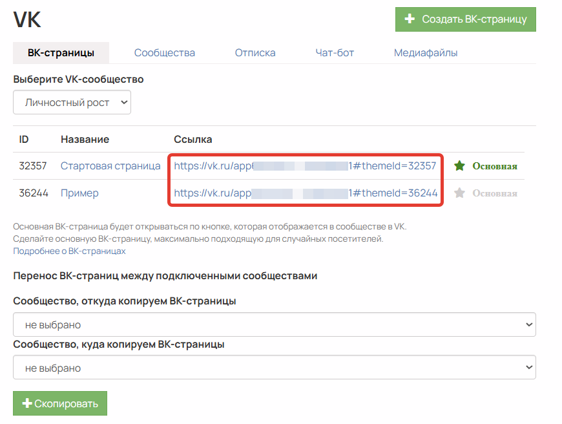Expand the destination community dropdown (куда копируем)
This screenshot has width=562, height=424.
(275, 367)
